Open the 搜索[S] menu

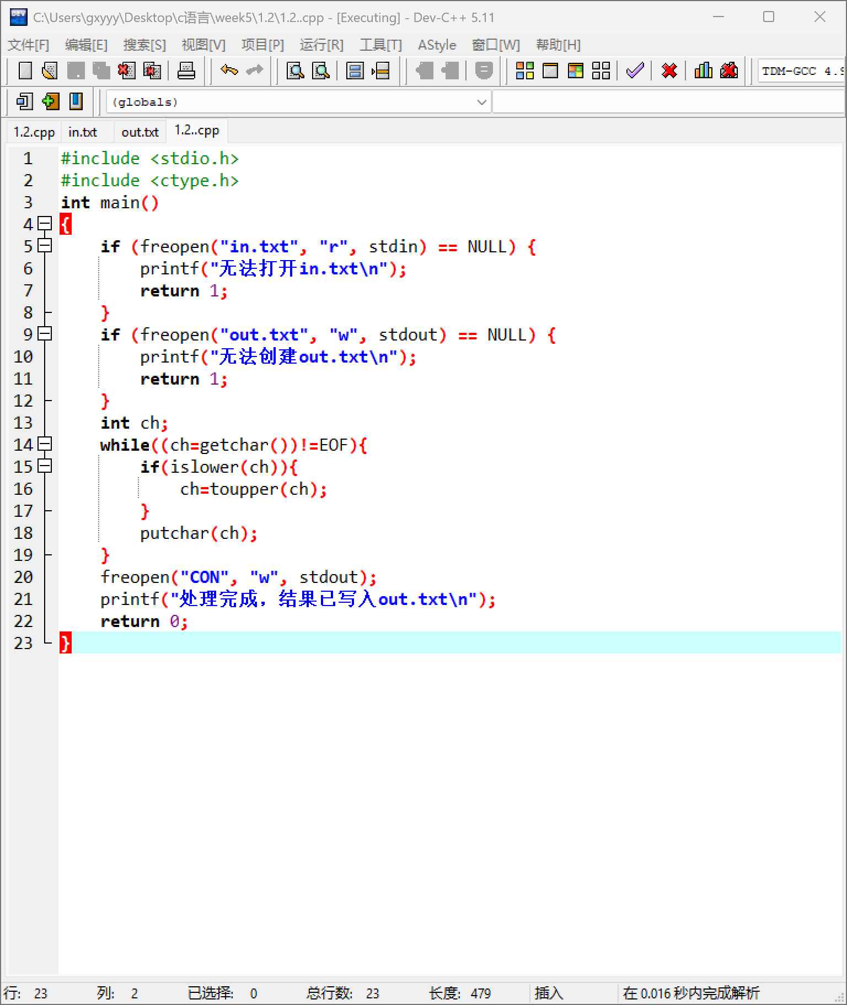pos(144,45)
